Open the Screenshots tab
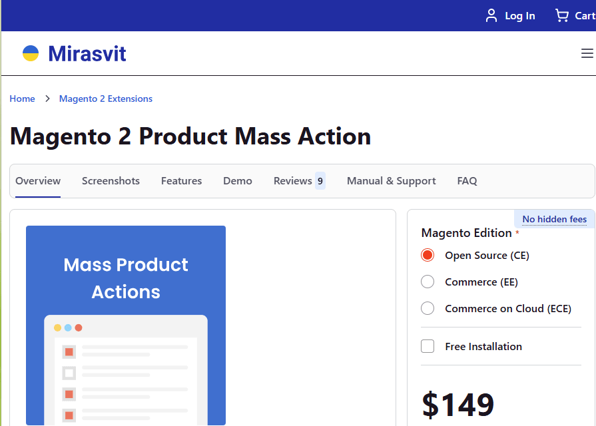This screenshot has height=426, width=596. (x=111, y=180)
